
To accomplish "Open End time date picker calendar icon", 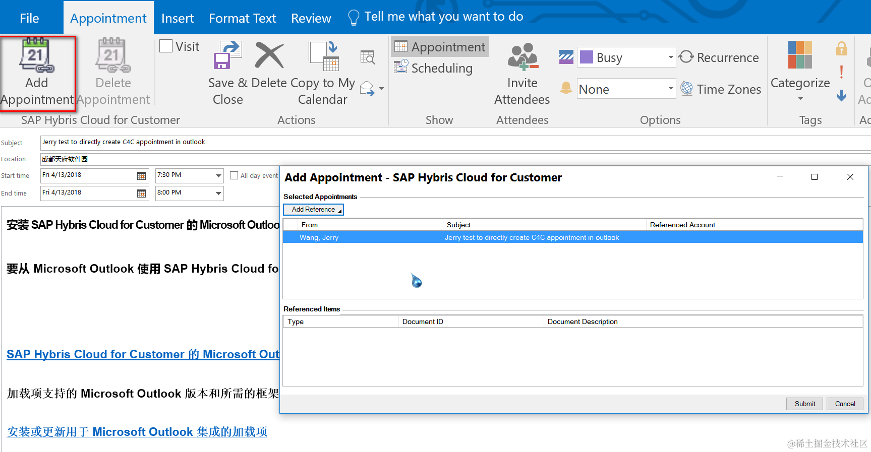I will (x=142, y=193).
